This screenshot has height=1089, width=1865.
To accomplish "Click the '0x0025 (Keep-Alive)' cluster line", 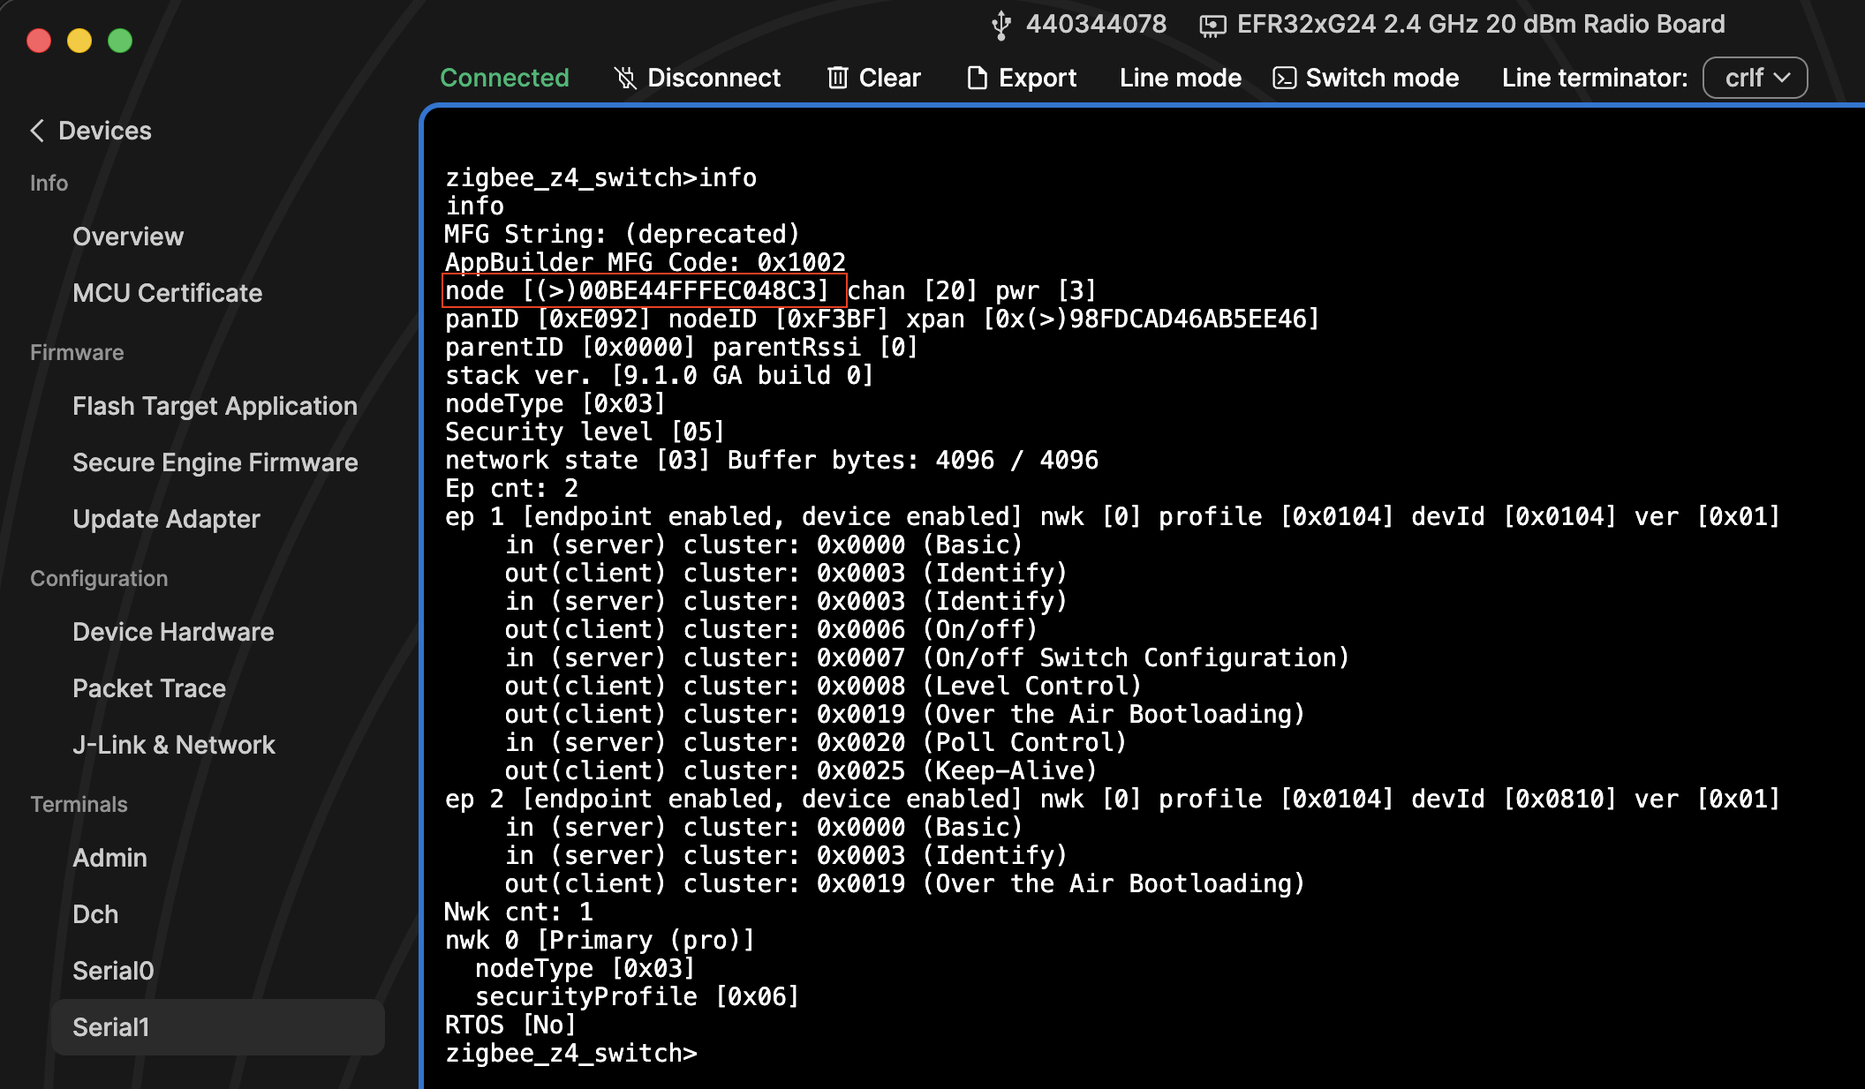I will tap(801, 770).
